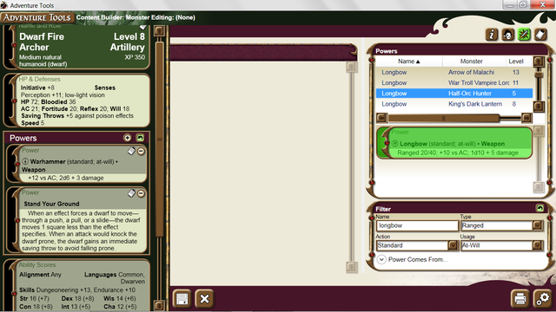Click the eraser icon in top toolbar
This screenshot has width=556, height=312.
pyautogui.click(x=540, y=35)
